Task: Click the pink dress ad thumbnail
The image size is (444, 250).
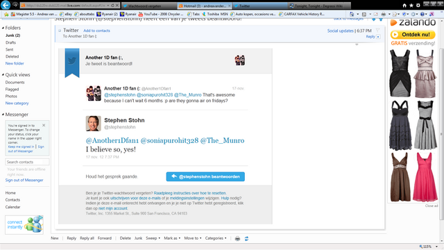Action: point(425,177)
